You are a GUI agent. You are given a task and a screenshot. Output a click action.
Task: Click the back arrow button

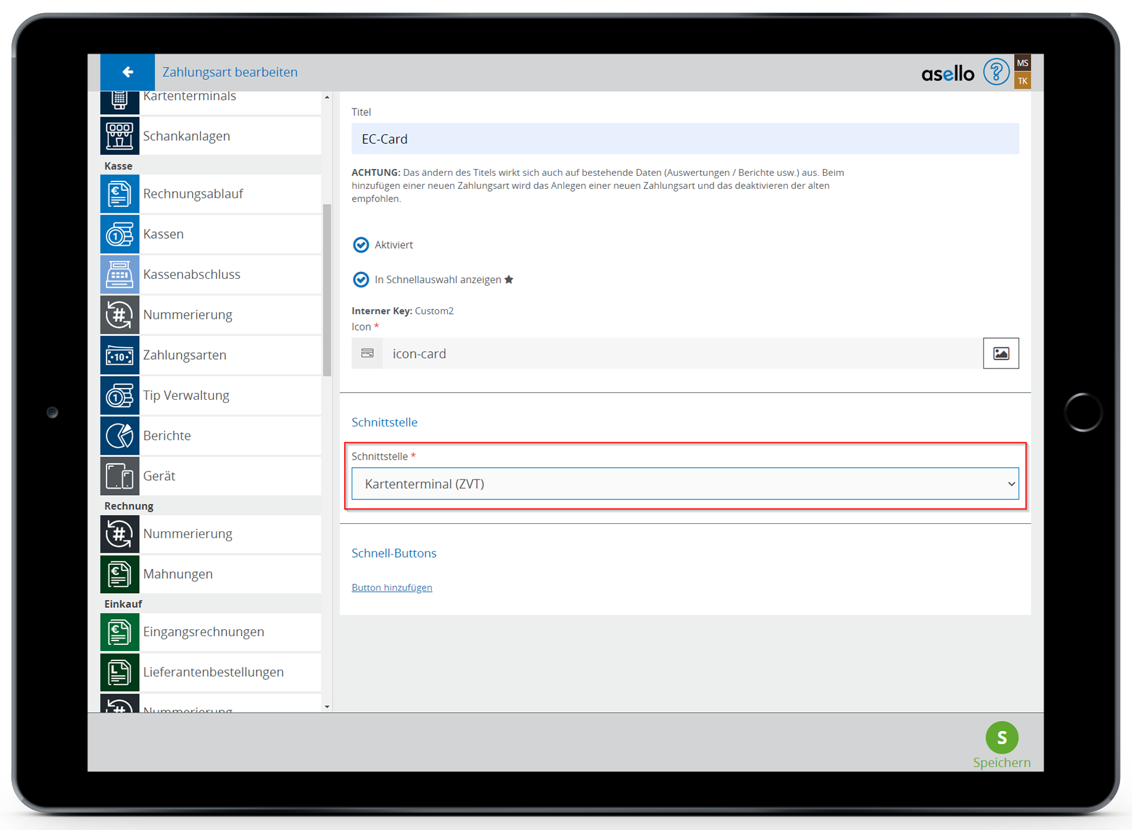pos(127,72)
